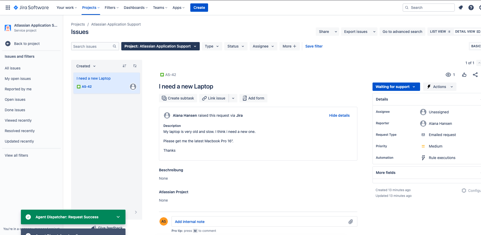Click the attachment paperclip icon
The height and width of the screenshot is (235, 481).
coord(351,222)
